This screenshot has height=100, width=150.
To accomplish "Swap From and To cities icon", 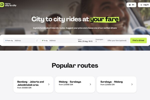I will 37,40.
